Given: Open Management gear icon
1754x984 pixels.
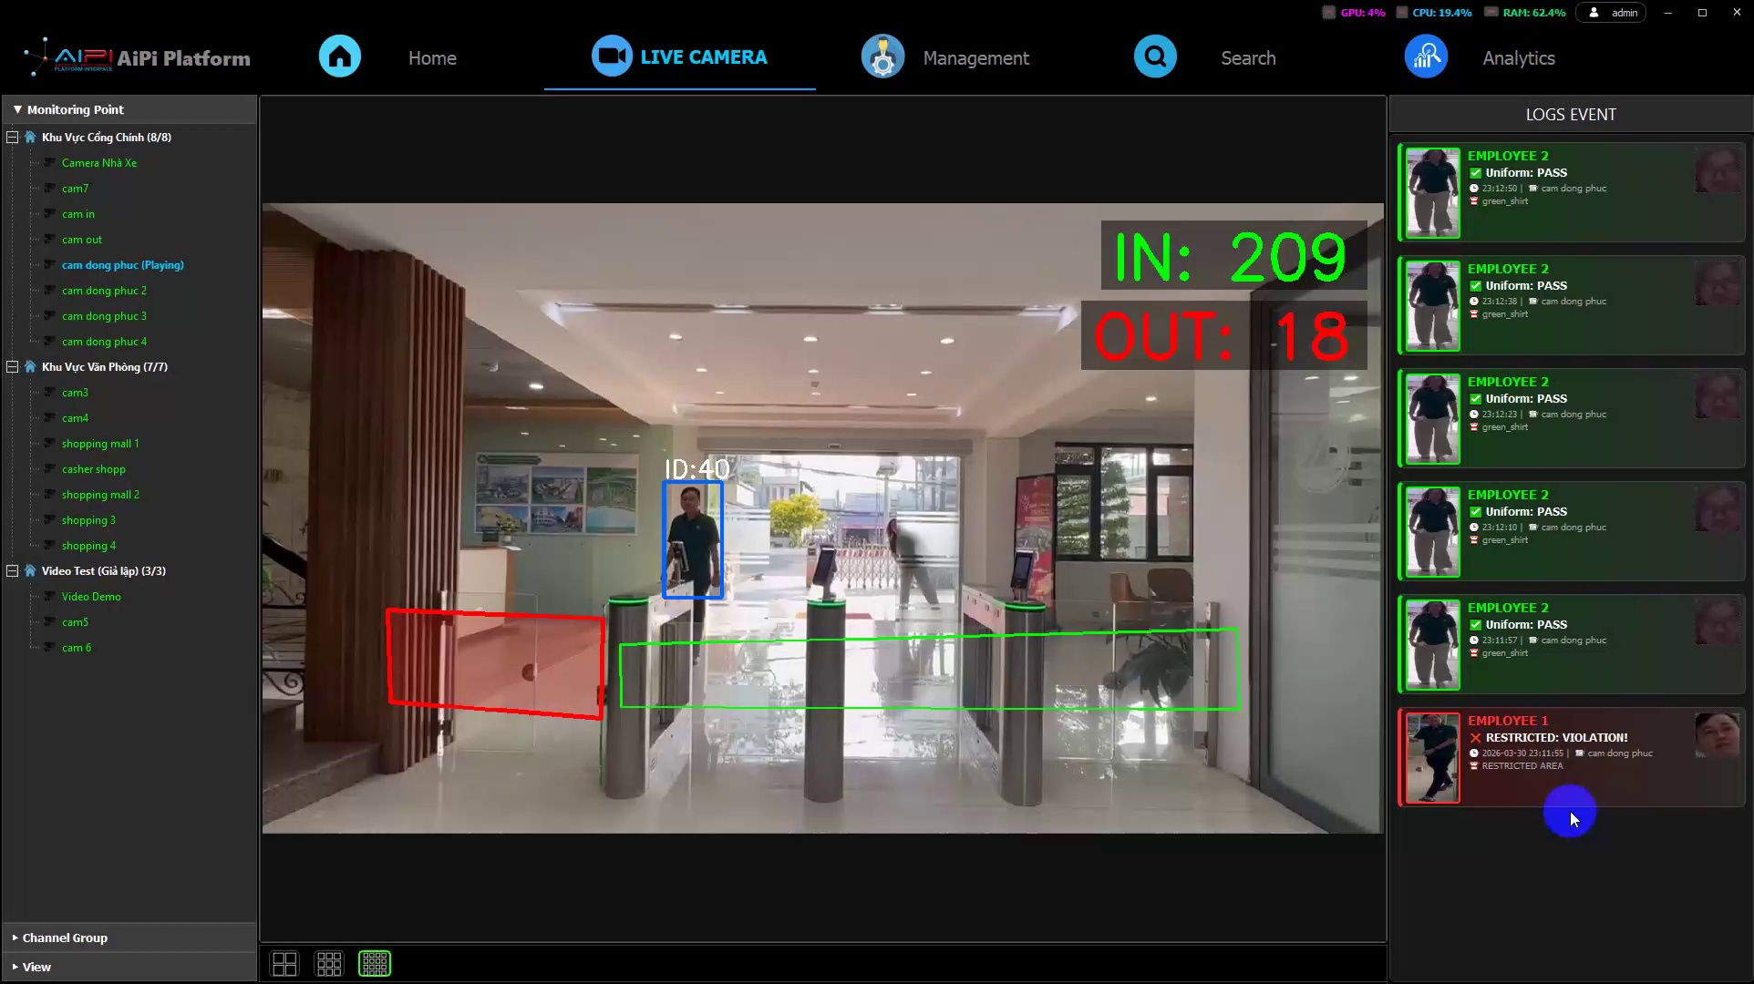Looking at the screenshot, I should click(x=882, y=56).
